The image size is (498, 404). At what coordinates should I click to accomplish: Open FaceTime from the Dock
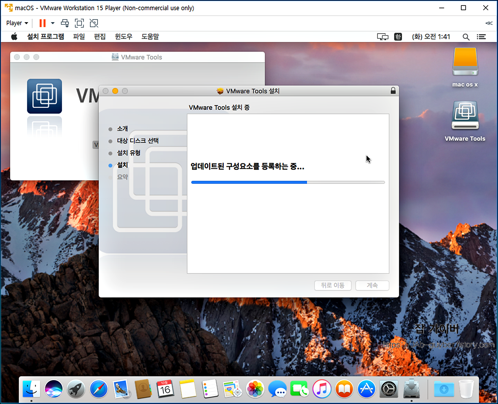[x=299, y=389]
